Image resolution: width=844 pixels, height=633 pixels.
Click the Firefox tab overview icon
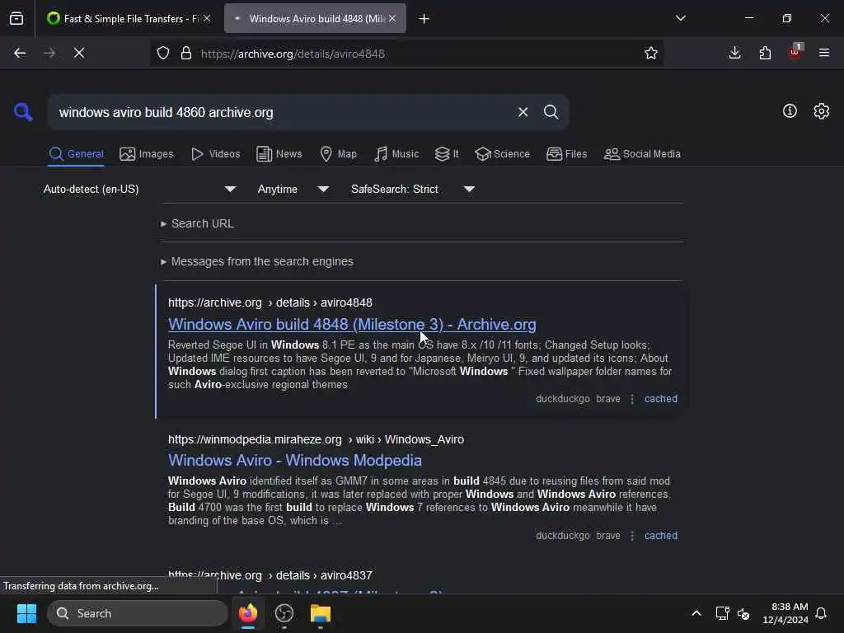click(16, 18)
